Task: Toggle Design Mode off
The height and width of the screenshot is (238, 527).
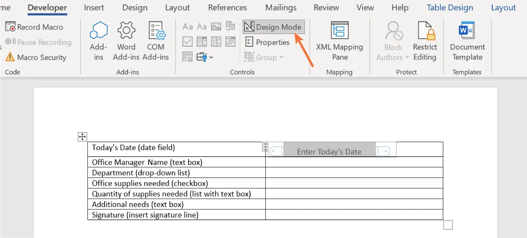Action: tap(273, 27)
